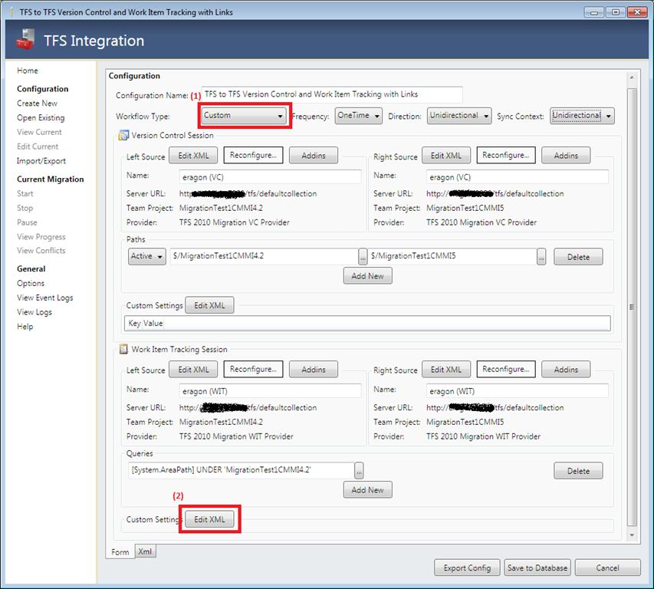Click the Right Source eragon (WIT) name field
This screenshot has height=589, width=654.
(x=518, y=391)
